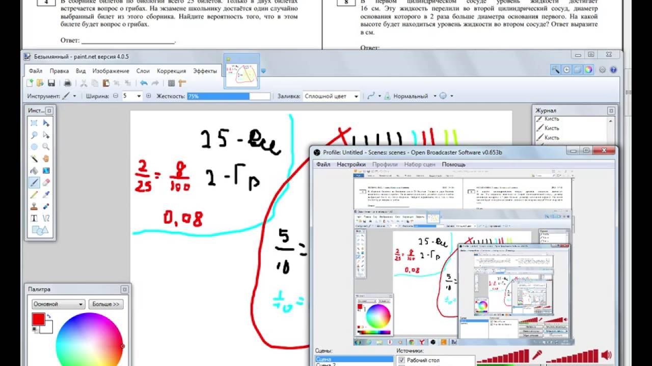Click the Open file toolbar icon
The image size is (652, 366).
(x=40, y=83)
